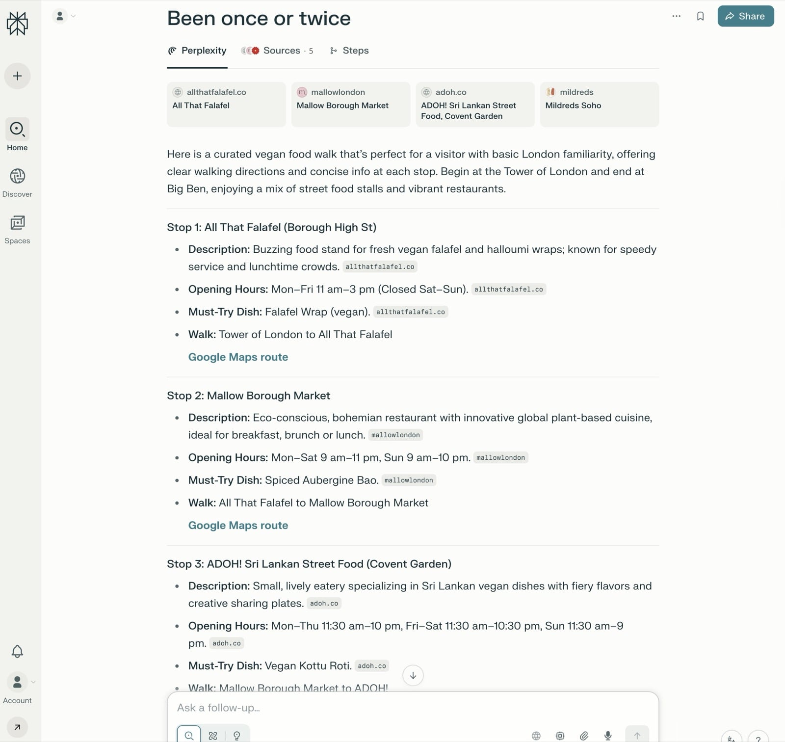This screenshot has width=785, height=742.
Task: Start a new thread with the plus button
Action: pos(17,76)
